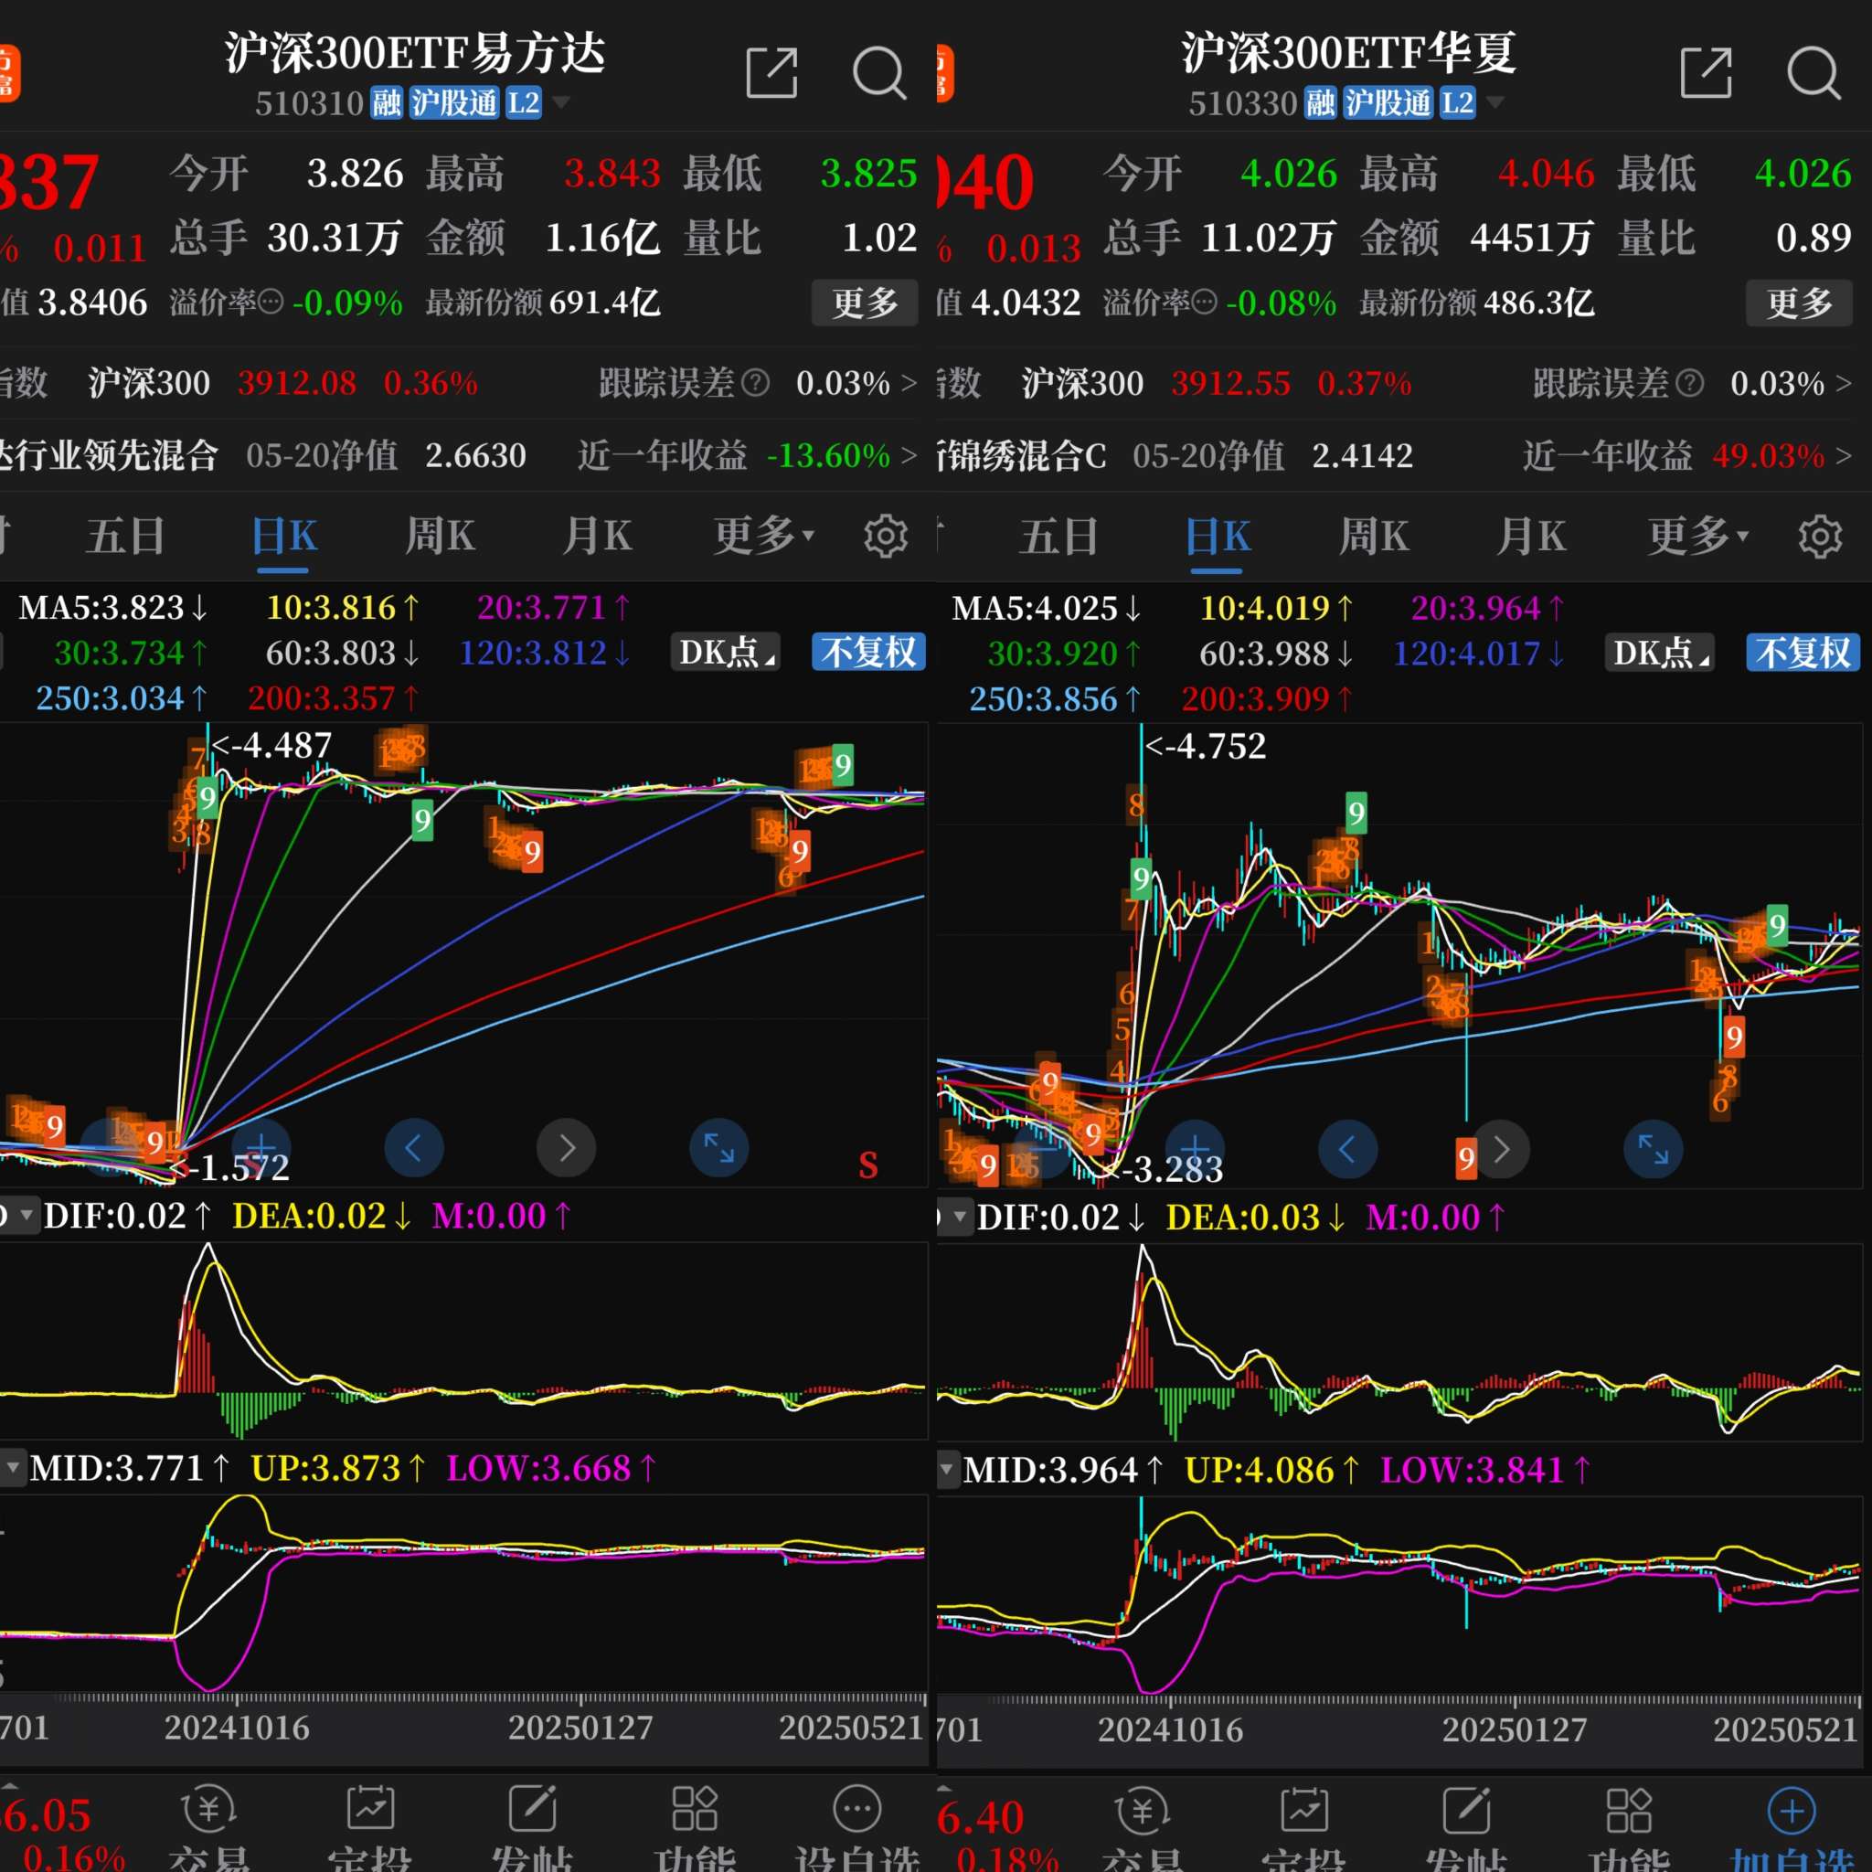The image size is (1872, 1872).
Task: Open chart settings gear in 易方达 panel
Action: pos(886,536)
